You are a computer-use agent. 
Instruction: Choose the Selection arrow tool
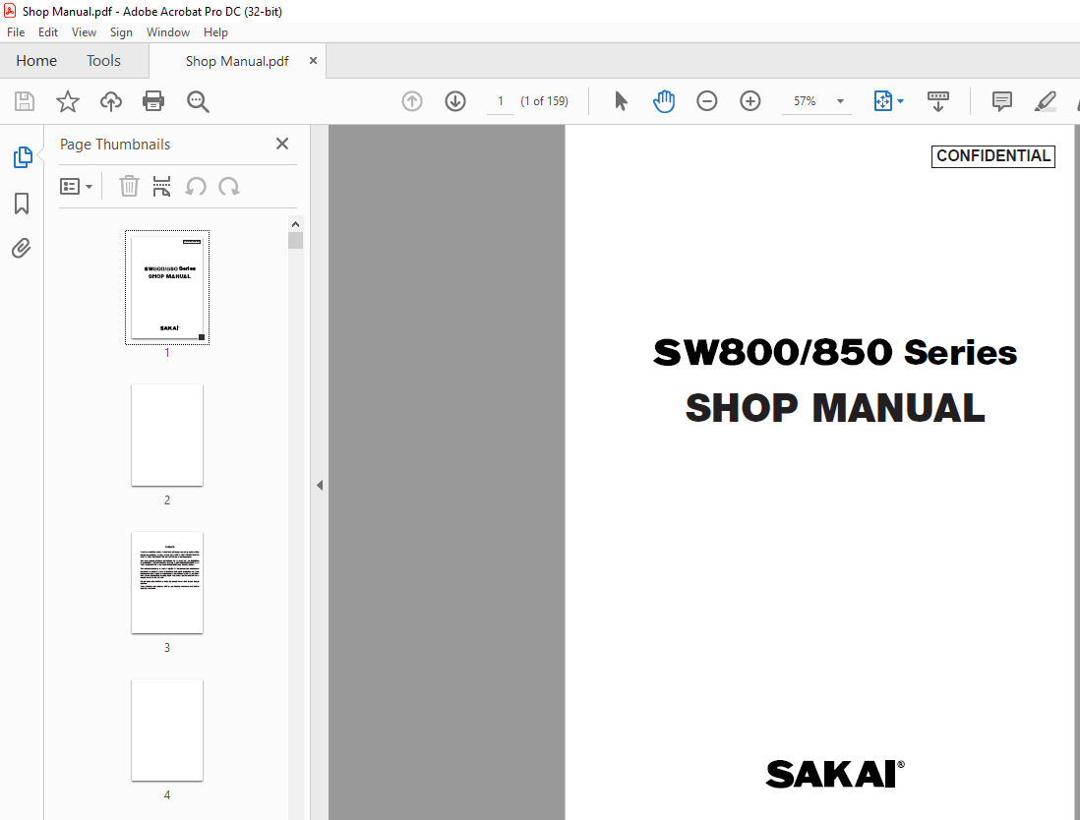[621, 101]
